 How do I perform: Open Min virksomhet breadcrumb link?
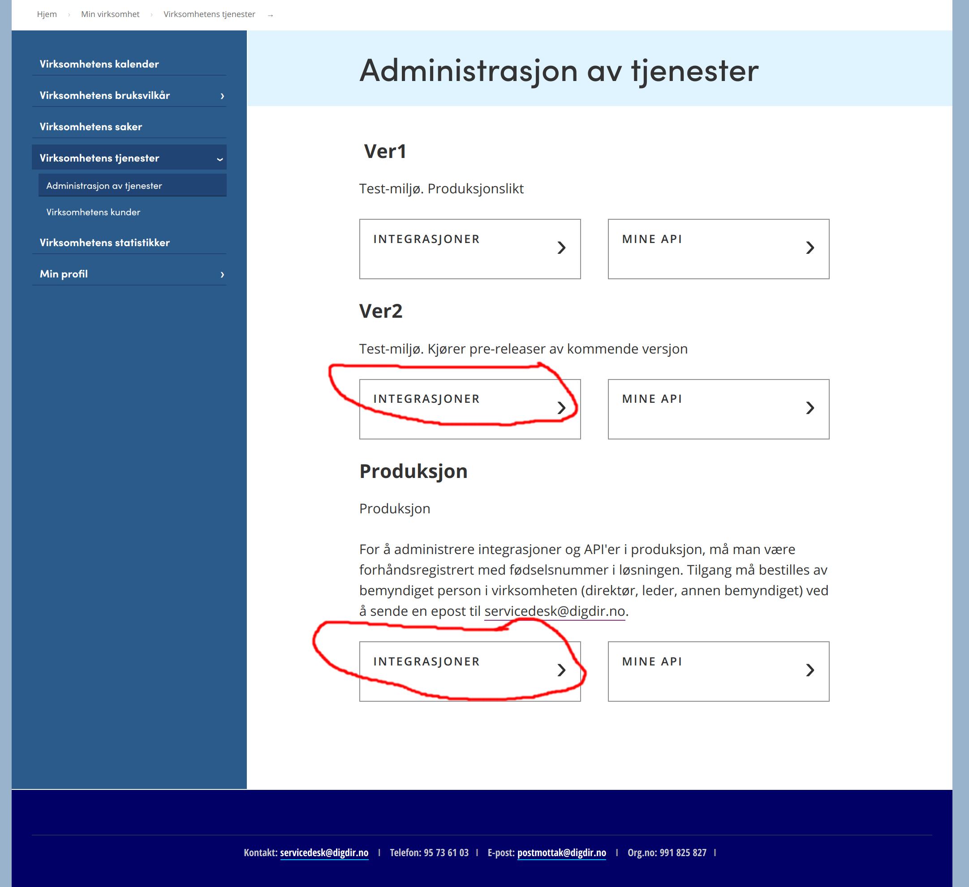coord(110,14)
